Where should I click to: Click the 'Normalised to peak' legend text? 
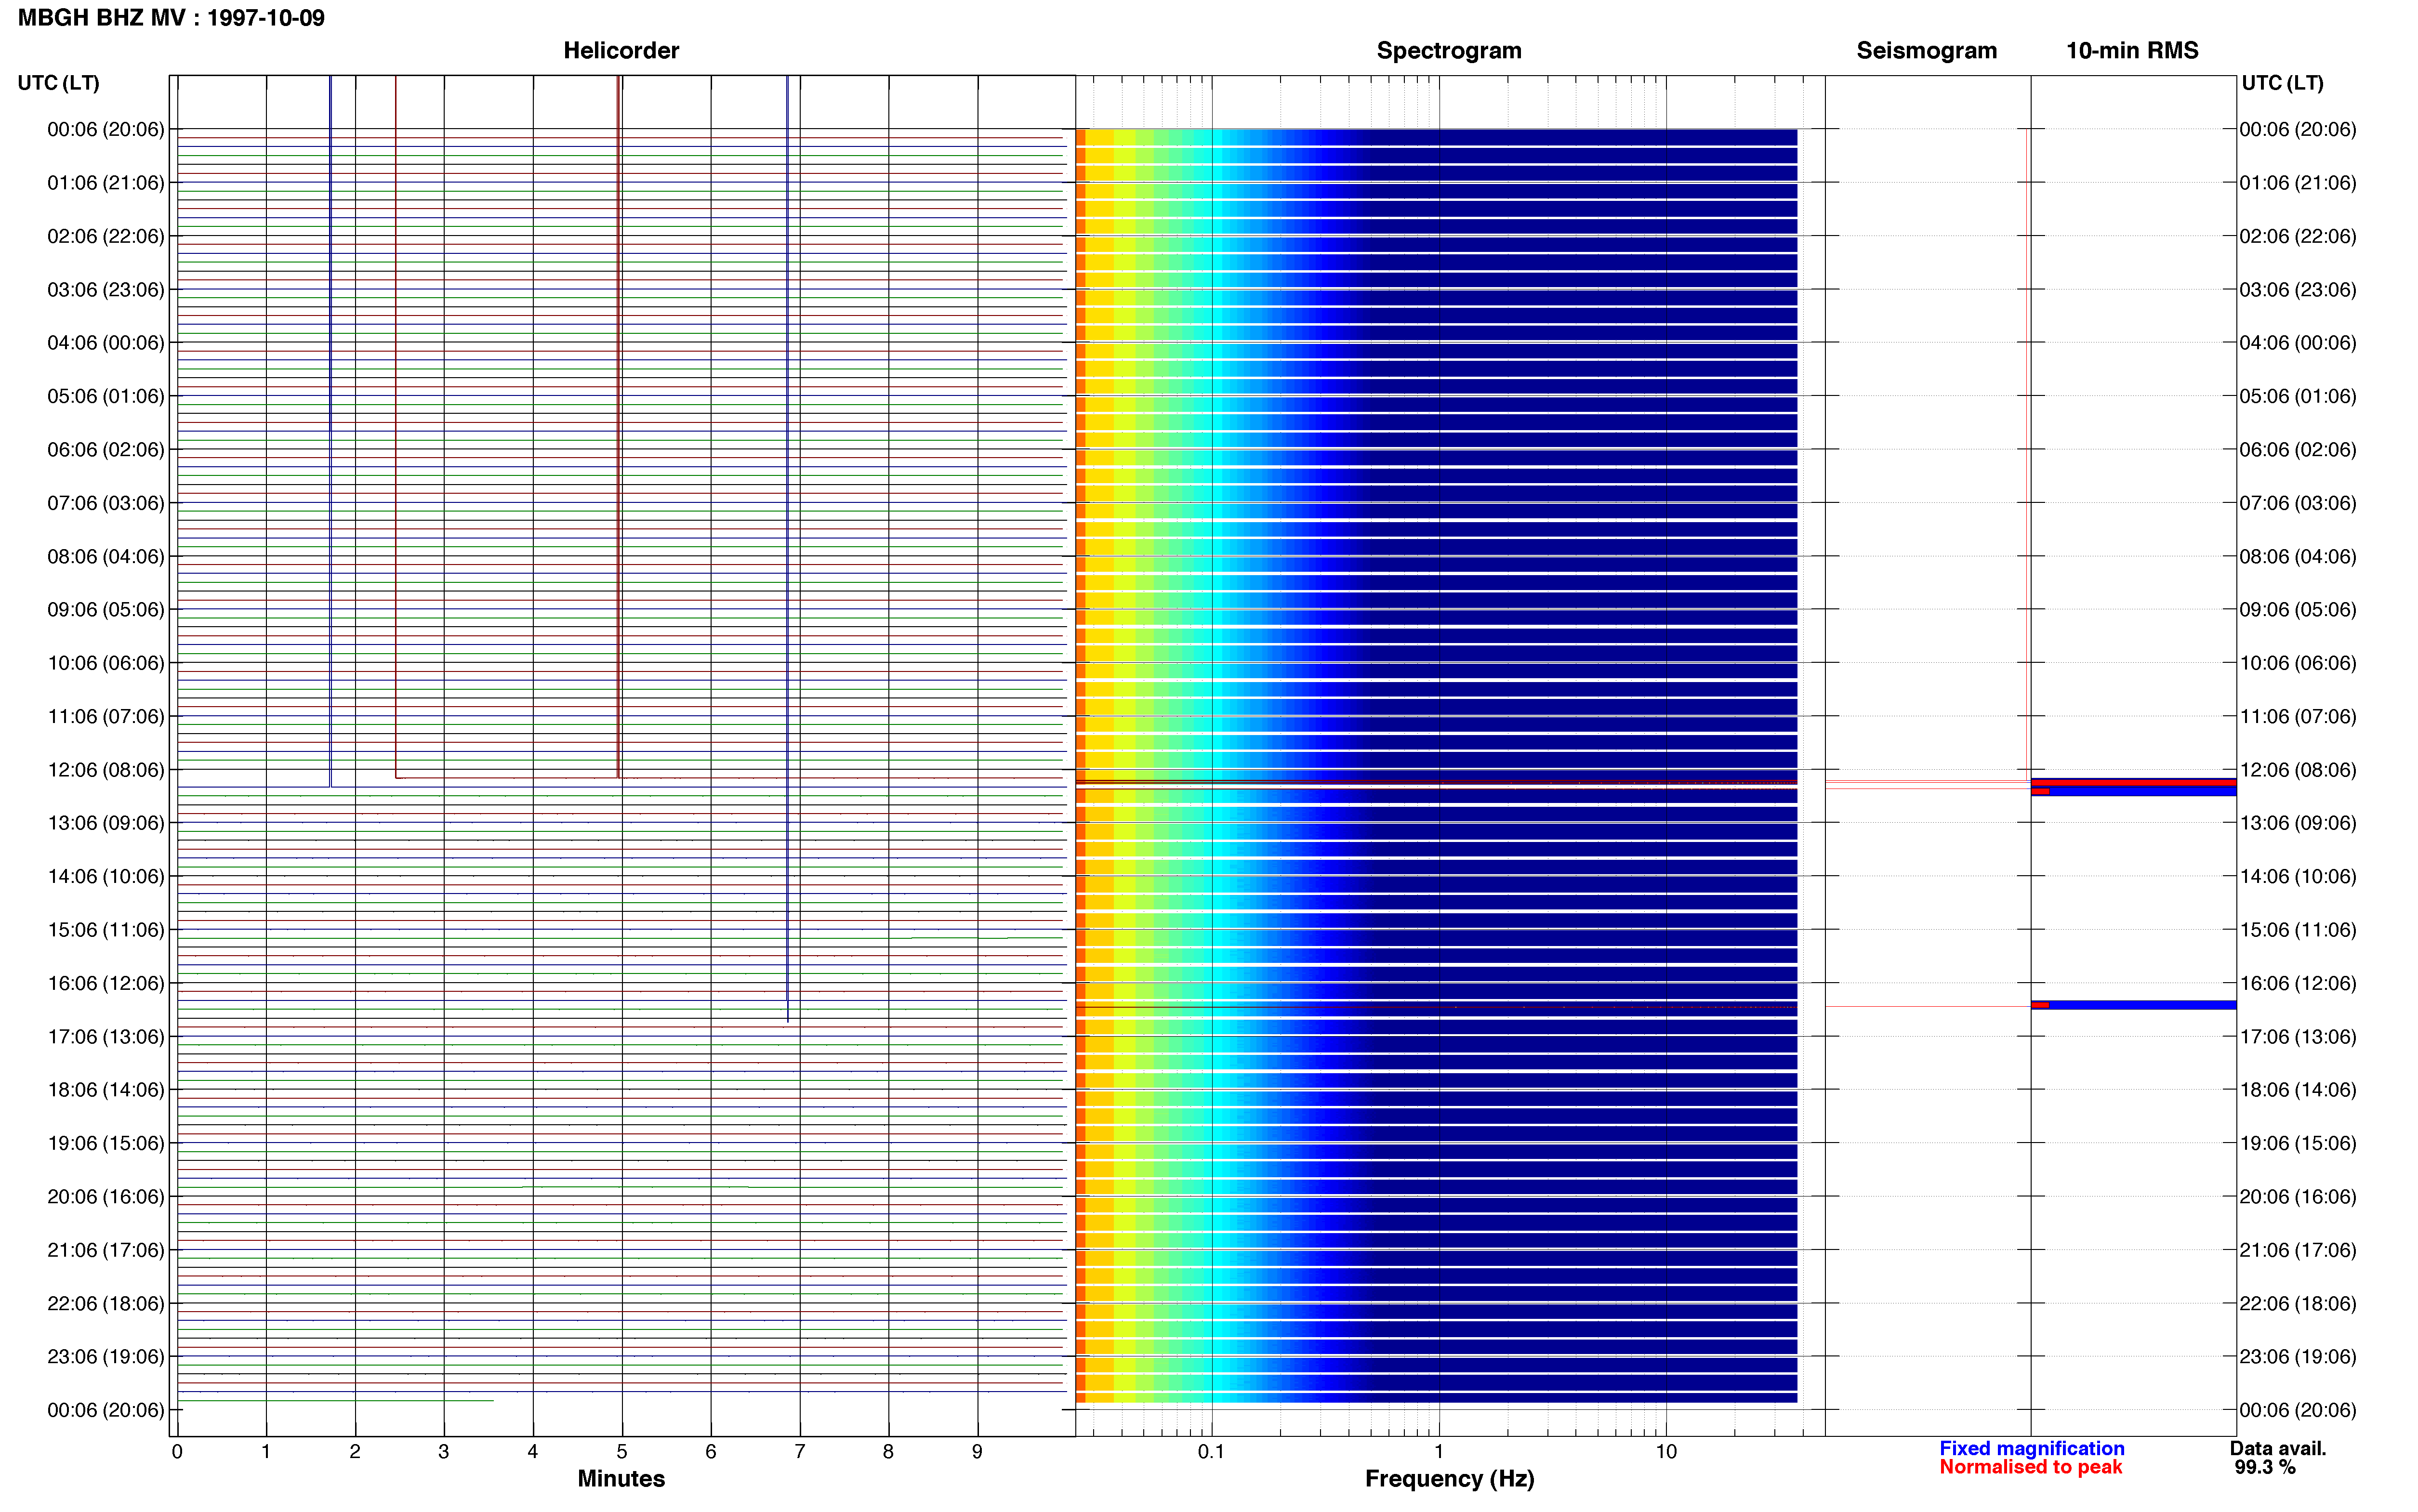[x=2030, y=1467]
